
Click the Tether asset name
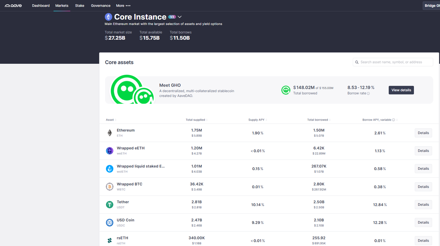coord(123,202)
